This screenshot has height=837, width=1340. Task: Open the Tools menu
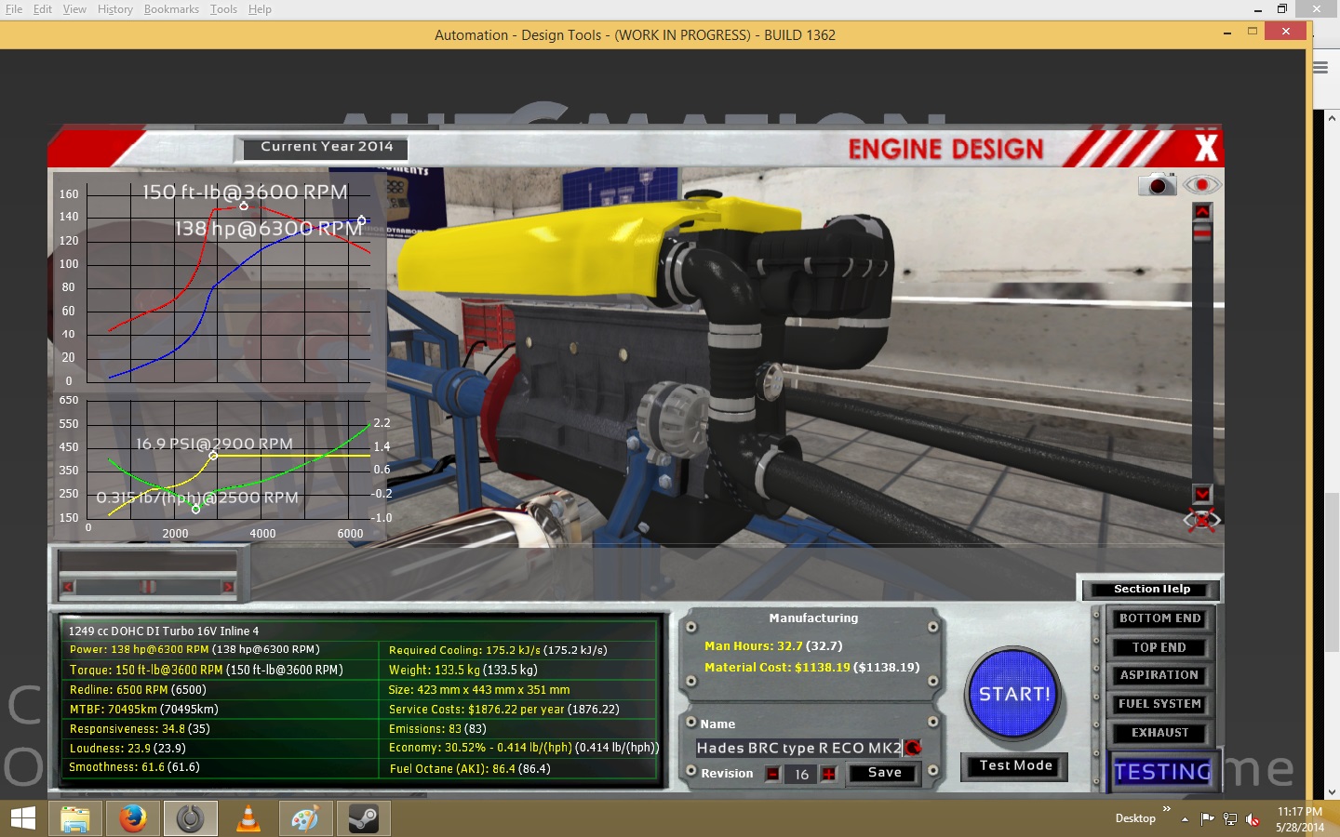[223, 9]
